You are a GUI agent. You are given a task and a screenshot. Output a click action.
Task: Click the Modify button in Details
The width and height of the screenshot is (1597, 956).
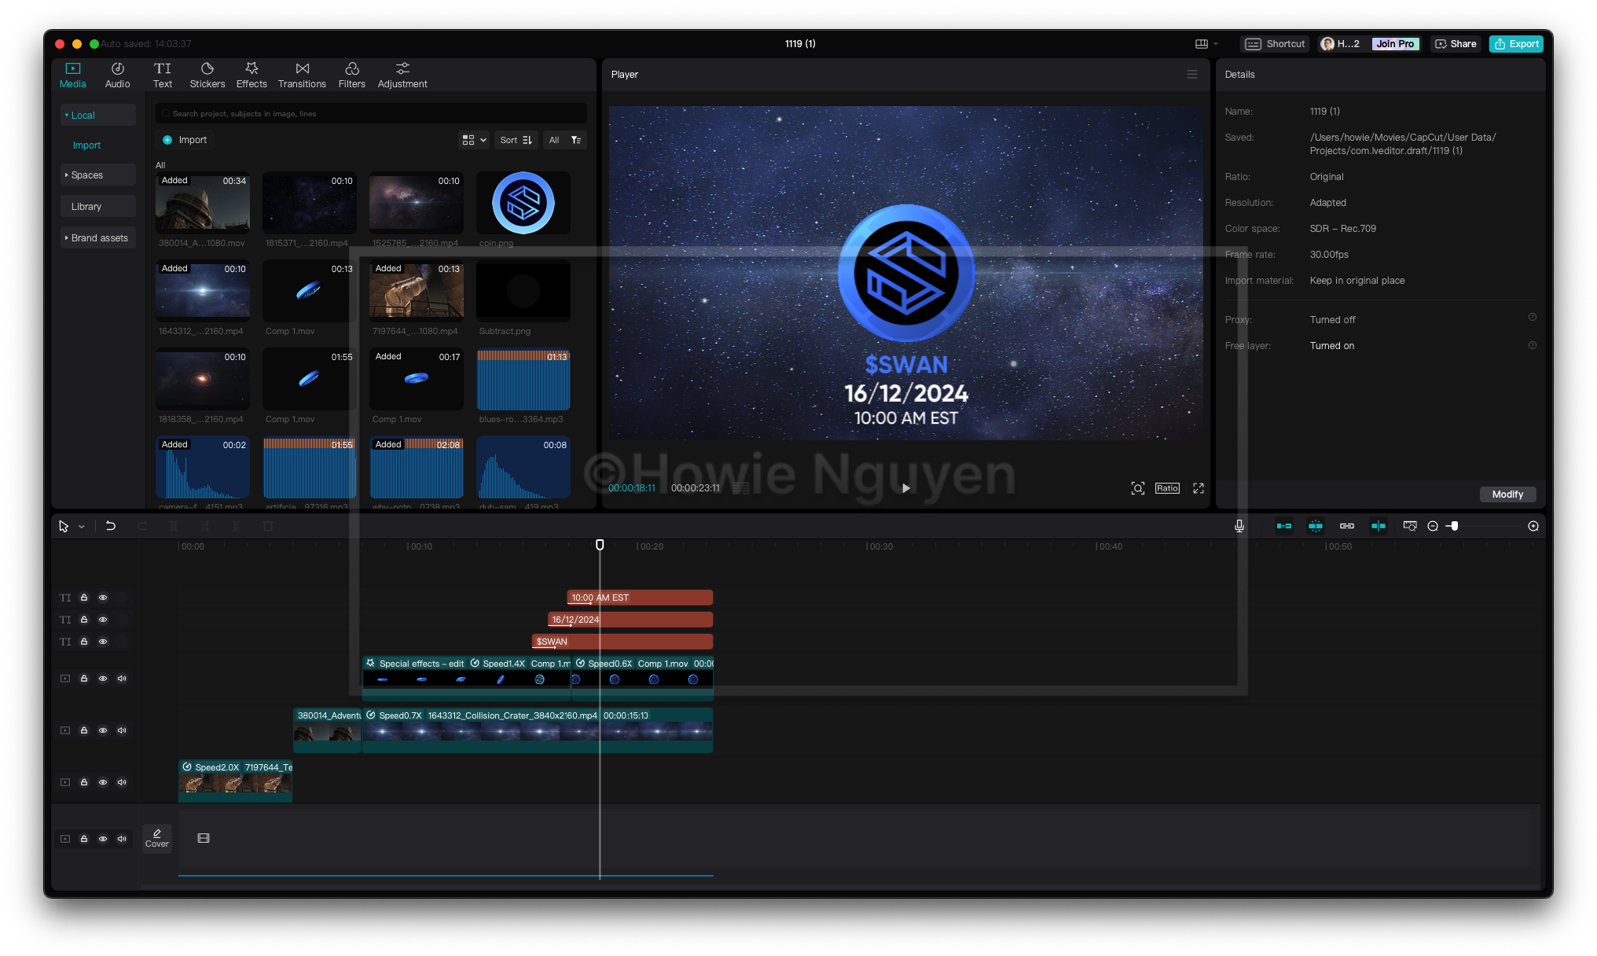[1507, 495]
